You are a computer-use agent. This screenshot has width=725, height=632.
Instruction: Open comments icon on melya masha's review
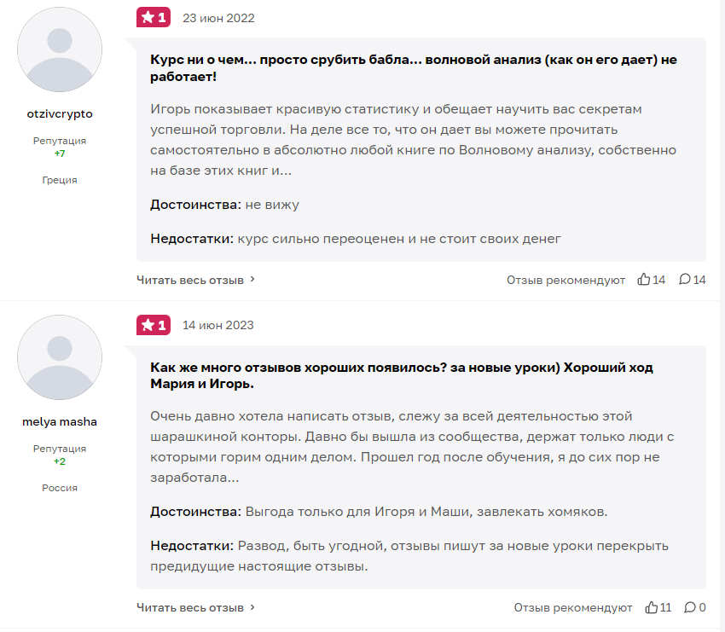[x=691, y=607]
